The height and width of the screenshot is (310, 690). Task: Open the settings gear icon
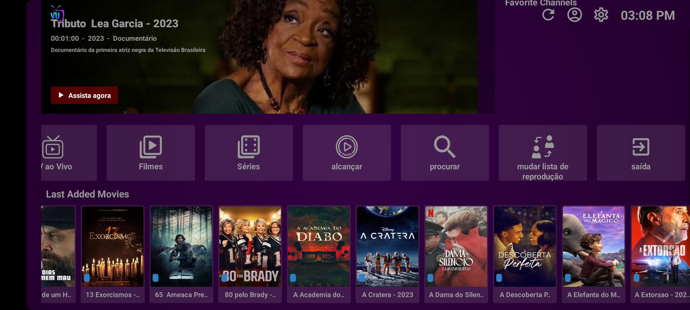601,15
